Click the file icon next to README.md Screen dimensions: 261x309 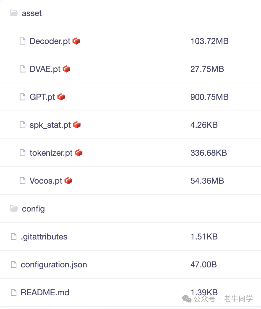coord(14,292)
